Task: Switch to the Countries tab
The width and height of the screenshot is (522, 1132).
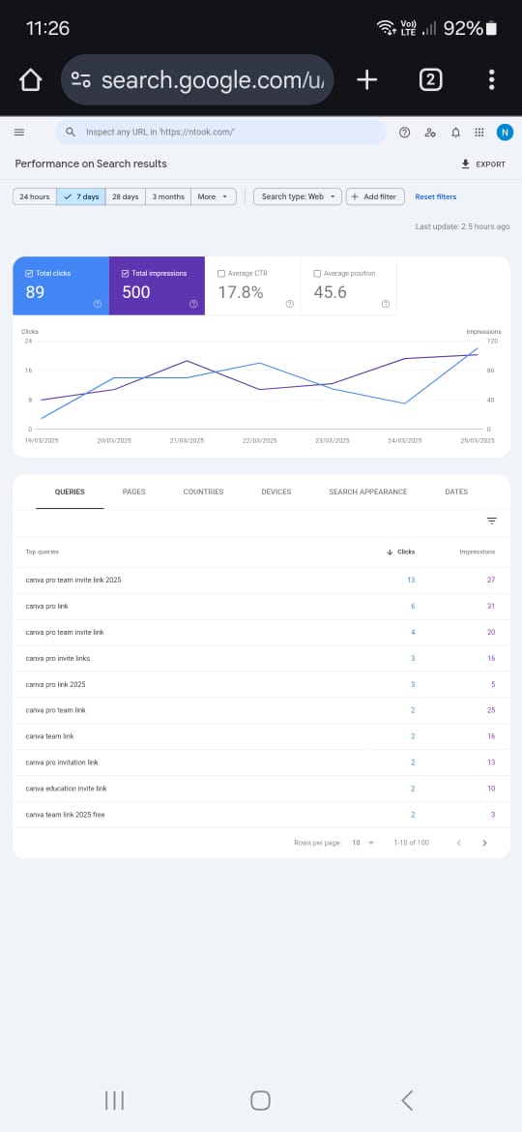Action: coord(203,492)
